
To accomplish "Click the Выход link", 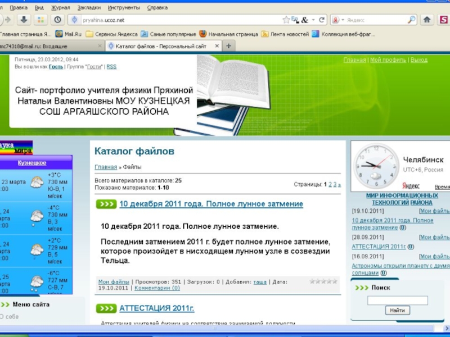I will click(419, 60).
